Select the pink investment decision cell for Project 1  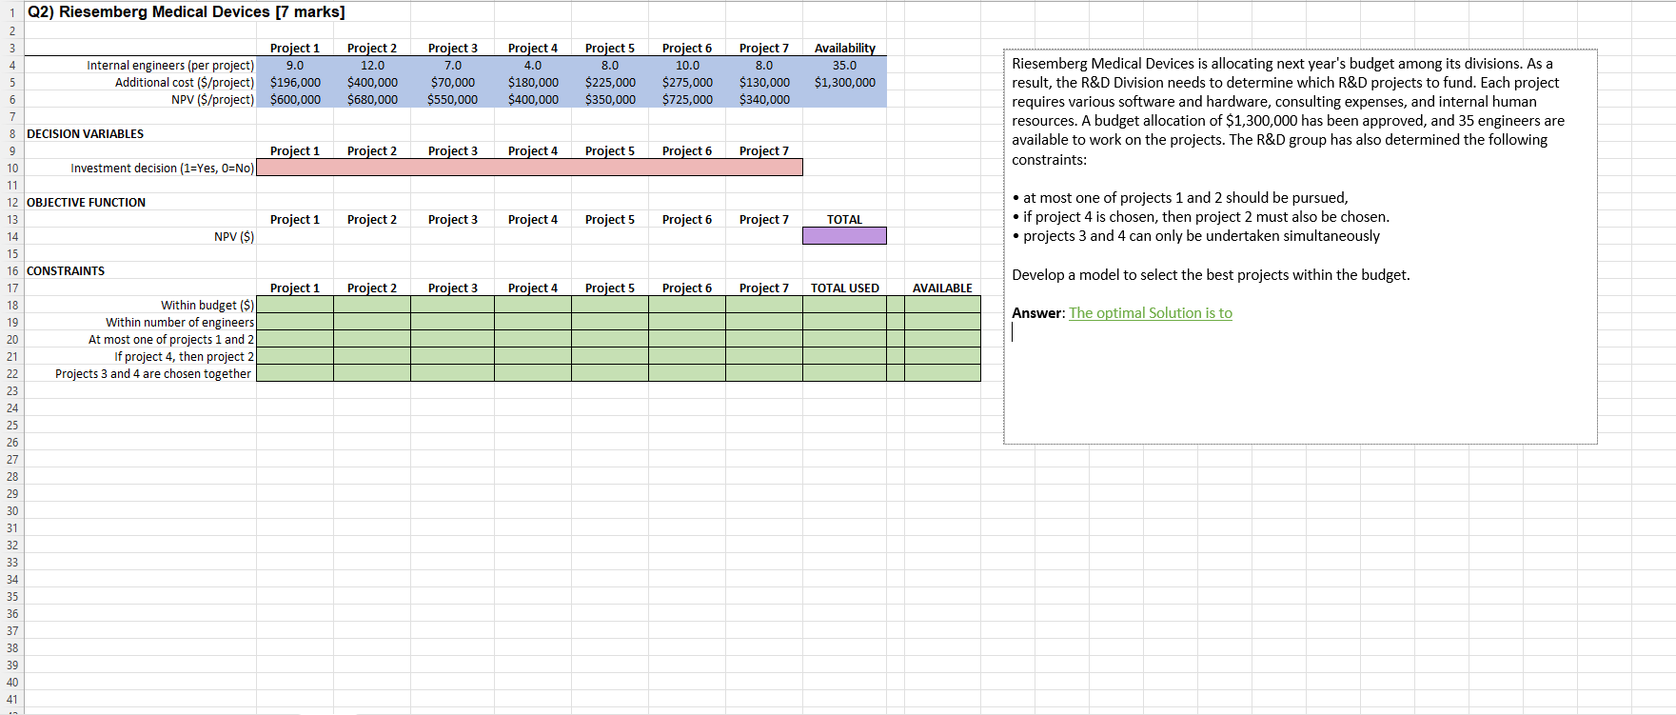pyautogui.click(x=295, y=169)
